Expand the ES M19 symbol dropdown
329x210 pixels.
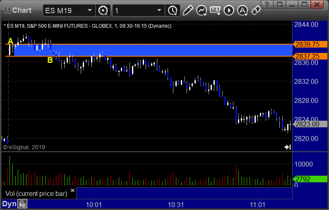pos(89,10)
